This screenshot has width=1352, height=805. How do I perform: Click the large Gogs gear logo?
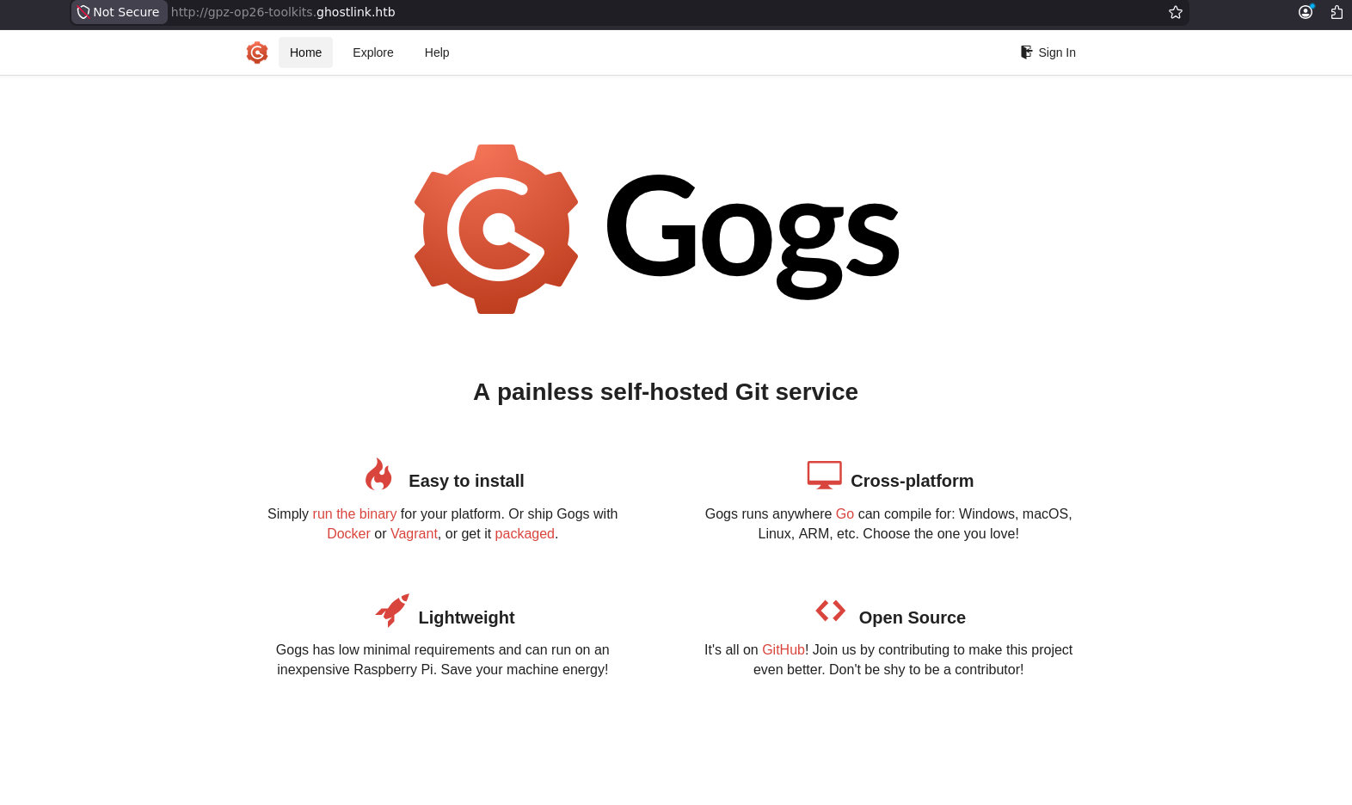pos(496,229)
